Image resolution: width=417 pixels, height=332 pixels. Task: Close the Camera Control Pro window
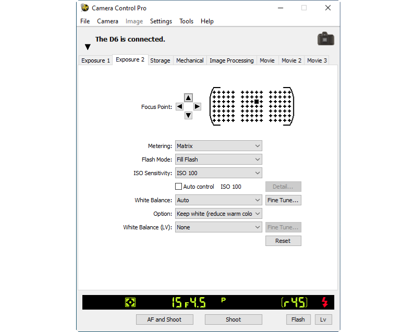coord(328,8)
